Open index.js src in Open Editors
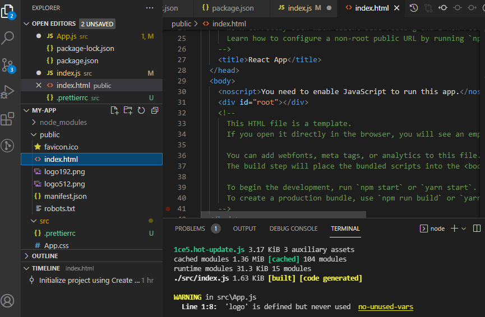The height and width of the screenshot is (317, 485). tap(91, 73)
